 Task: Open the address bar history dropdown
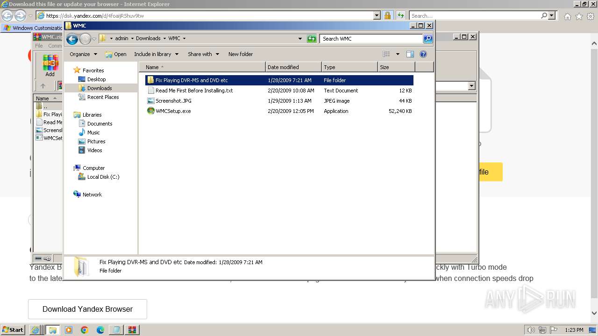tap(300, 39)
